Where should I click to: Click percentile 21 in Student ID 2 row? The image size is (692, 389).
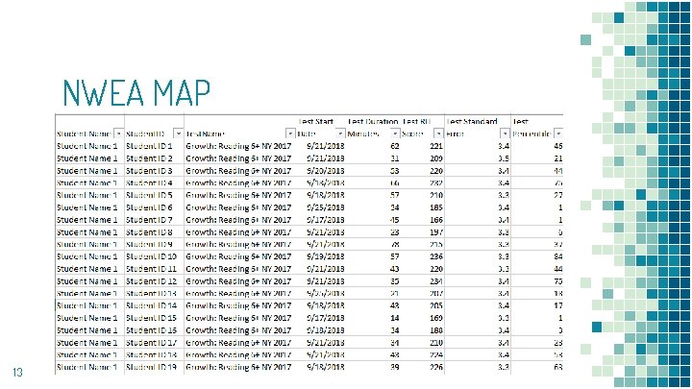coord(558,158)
